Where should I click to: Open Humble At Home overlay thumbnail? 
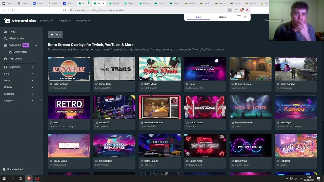(160, 107)
